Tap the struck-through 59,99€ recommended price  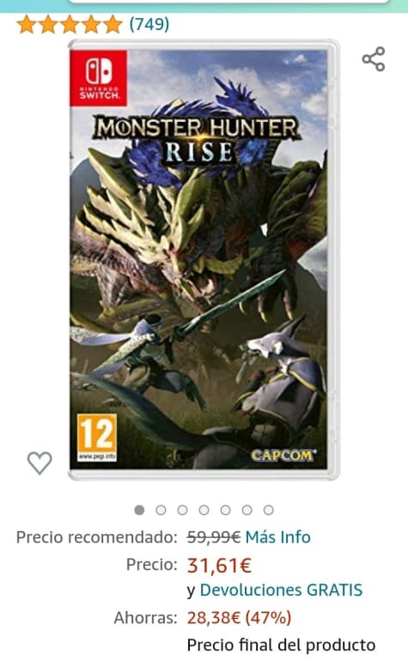click(x=214, y=537)
